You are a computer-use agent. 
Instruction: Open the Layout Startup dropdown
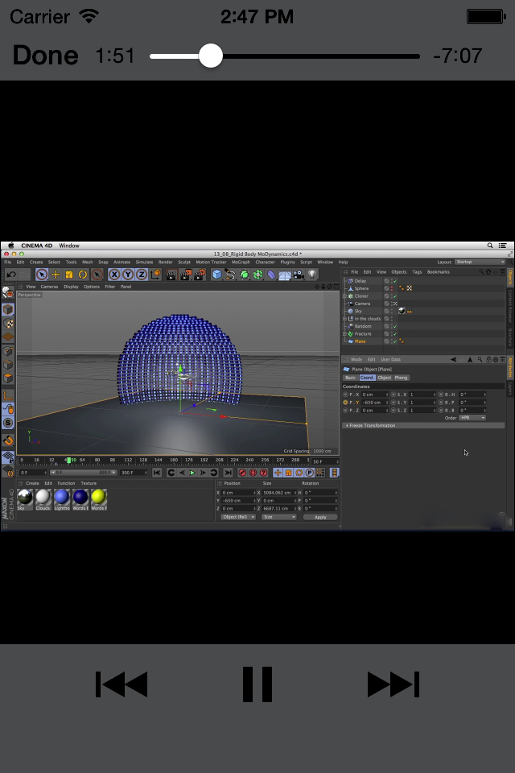click(x=480, y=262)
